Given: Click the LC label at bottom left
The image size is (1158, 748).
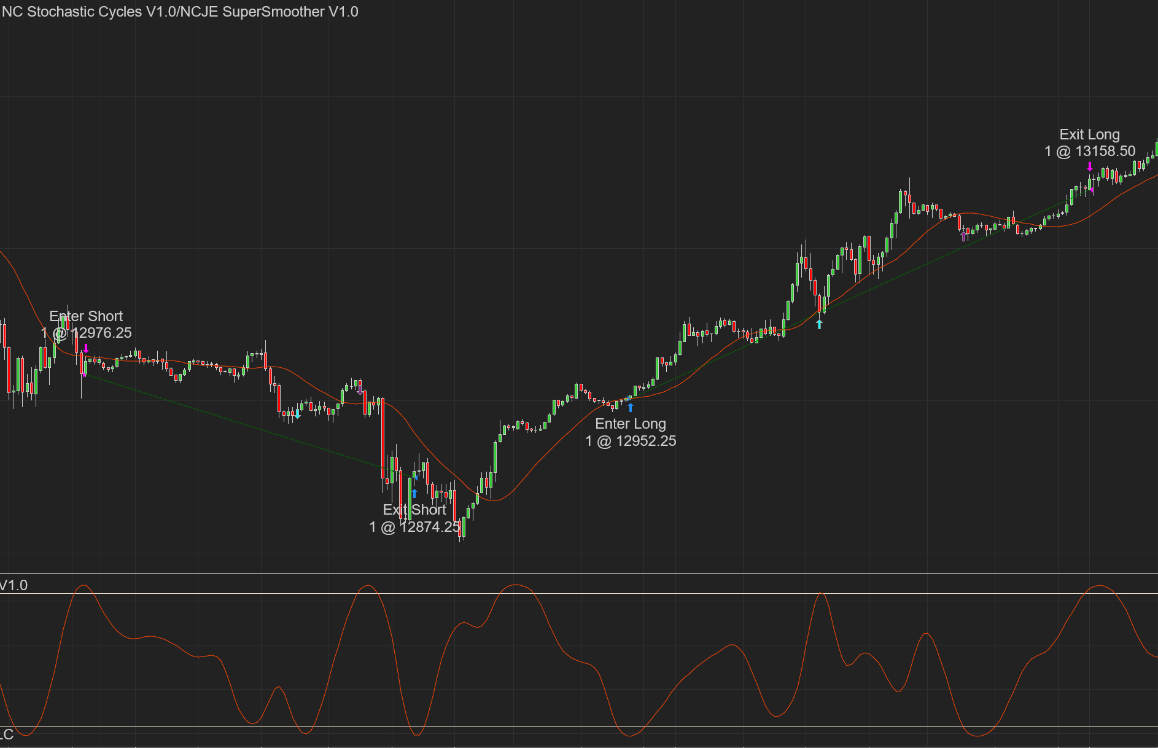Looking at the screenshot, I should pyautogui.click(x=7, y=734).
